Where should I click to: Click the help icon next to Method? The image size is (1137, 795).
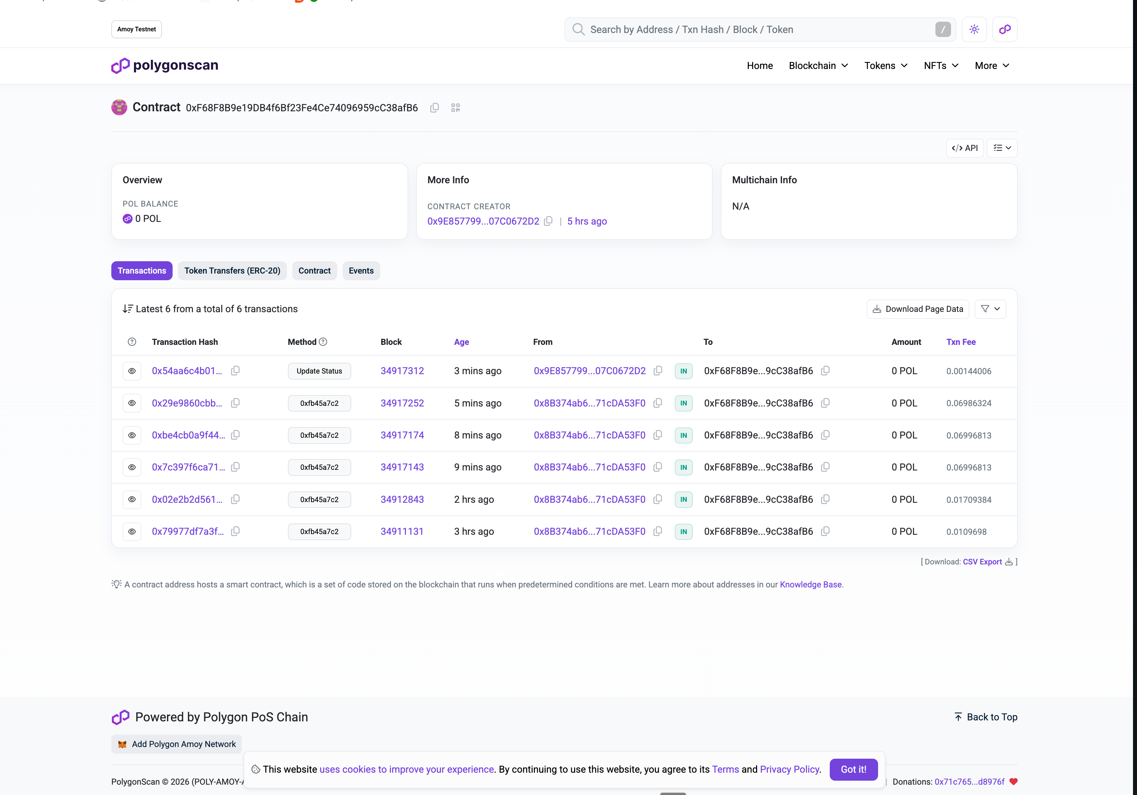click(x=323, y=342)
